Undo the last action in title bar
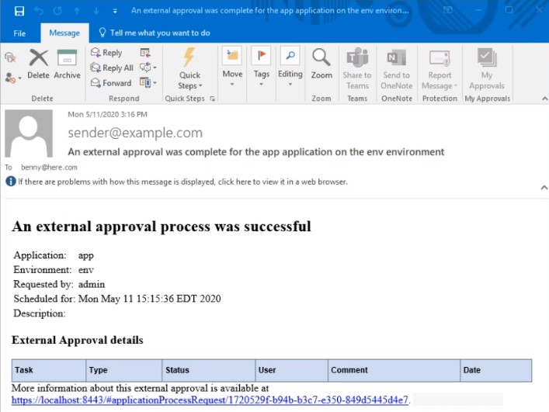 coord(39,11)
